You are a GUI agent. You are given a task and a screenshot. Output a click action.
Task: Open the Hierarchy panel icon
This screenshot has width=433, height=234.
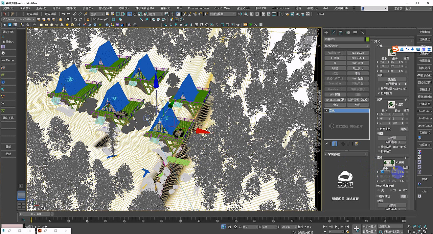341,33
